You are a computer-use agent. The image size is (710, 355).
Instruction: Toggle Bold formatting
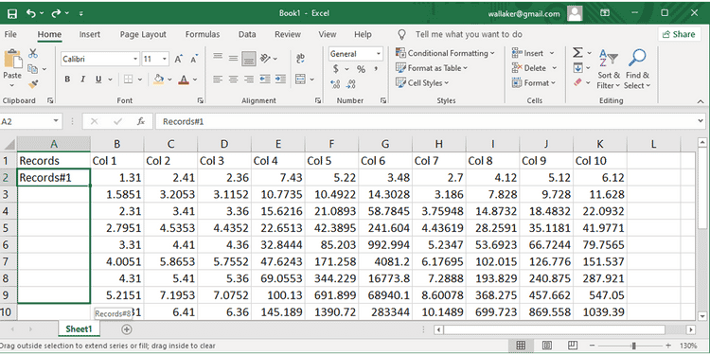click(67, 80)
